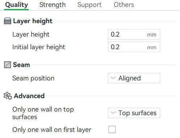This screenshot has width=180, height=138.
Task: Click the Initial layer height label
Action: coord(39,47)
